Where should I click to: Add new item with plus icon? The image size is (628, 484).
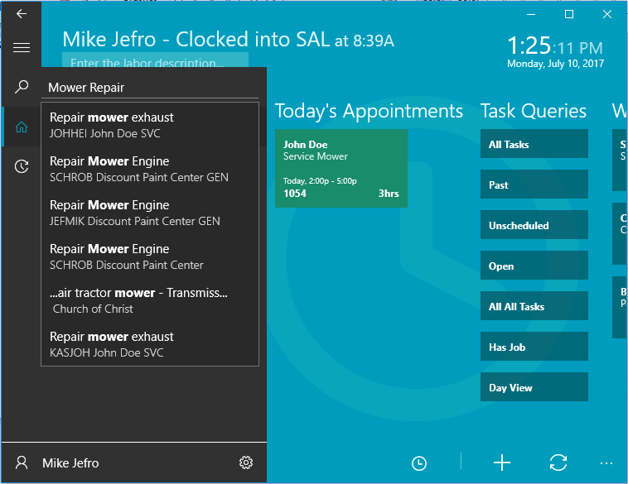(x=502, y=463)
